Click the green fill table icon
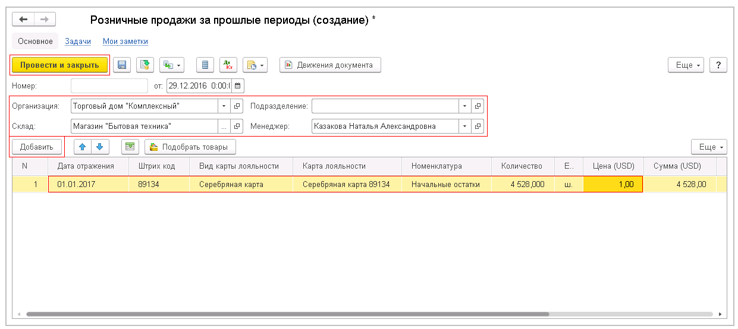 (130, 147)
